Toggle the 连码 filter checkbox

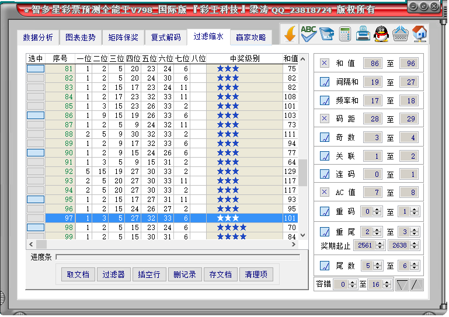(325, 174)
